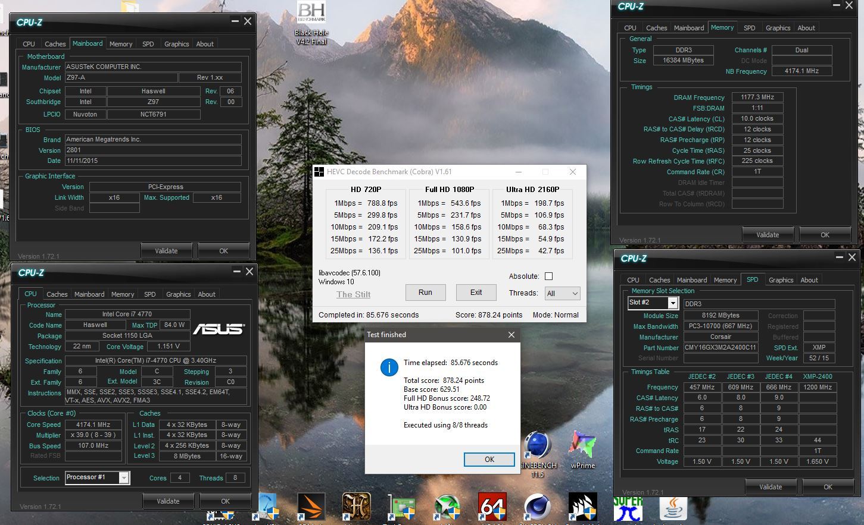Click the XMP-2400 frequency cell 1200 MHz
Viewport: 864px width, 525px height.
pos(818,387)
